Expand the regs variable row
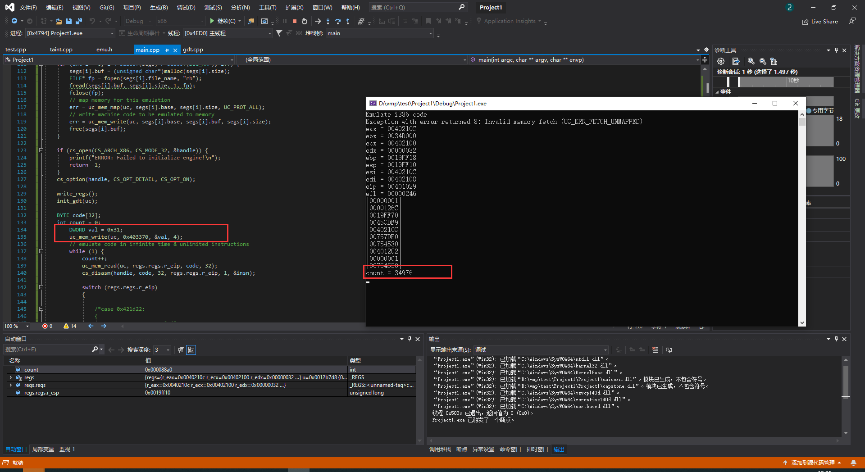 [x=11, y=377]
